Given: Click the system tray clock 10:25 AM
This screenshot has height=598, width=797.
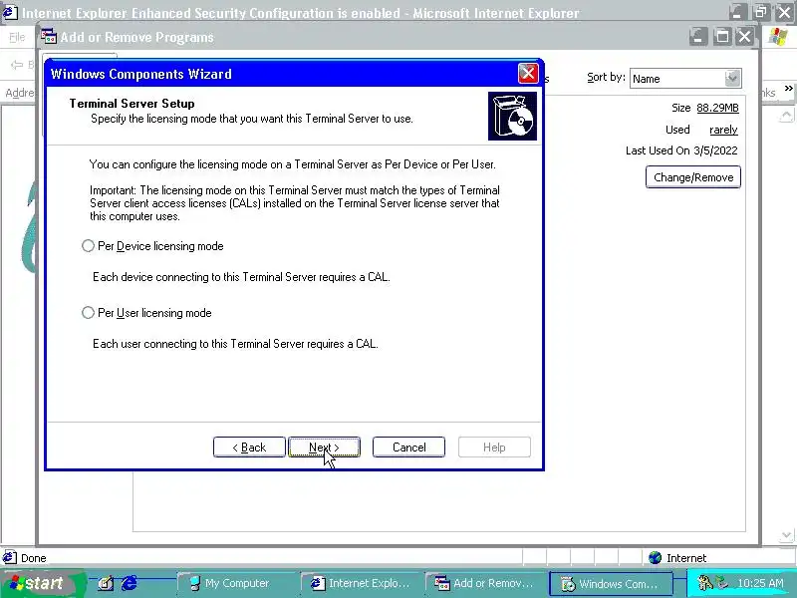Looking at the screenshot, I should click(x=760, y=583).
